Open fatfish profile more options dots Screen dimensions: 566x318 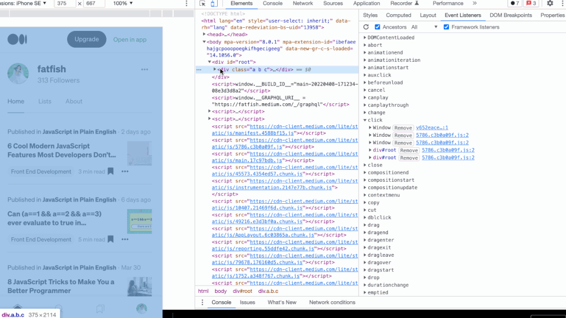click(144, 69)
